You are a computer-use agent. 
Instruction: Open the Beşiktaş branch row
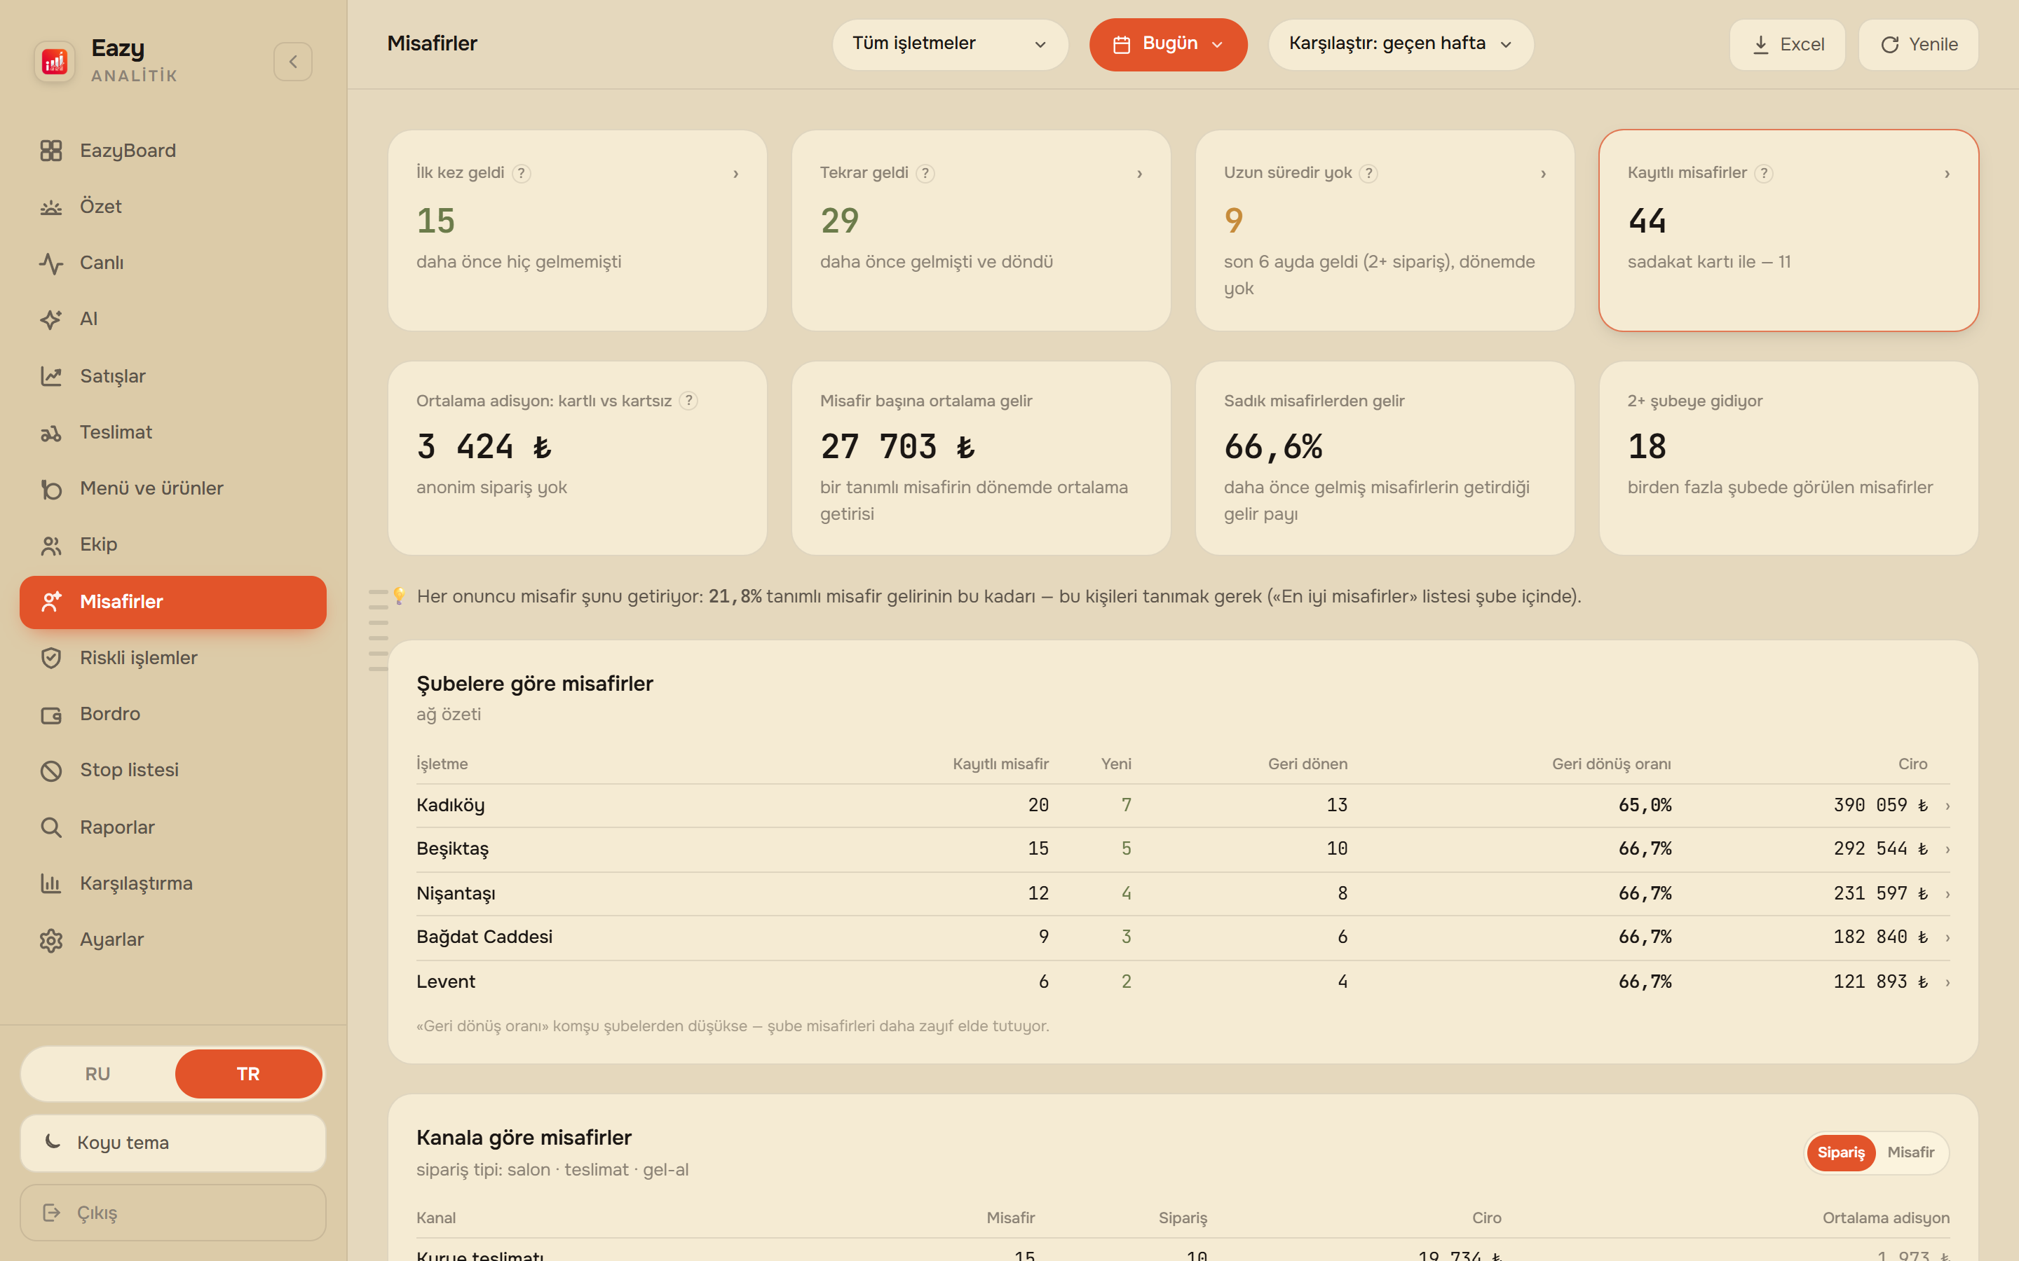point(1183,849)
